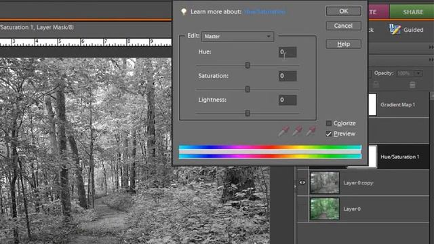Viewport: 434px width, 244px height.
Task: Open the Hue/Saturation help link
Action: tap(265, 12)
